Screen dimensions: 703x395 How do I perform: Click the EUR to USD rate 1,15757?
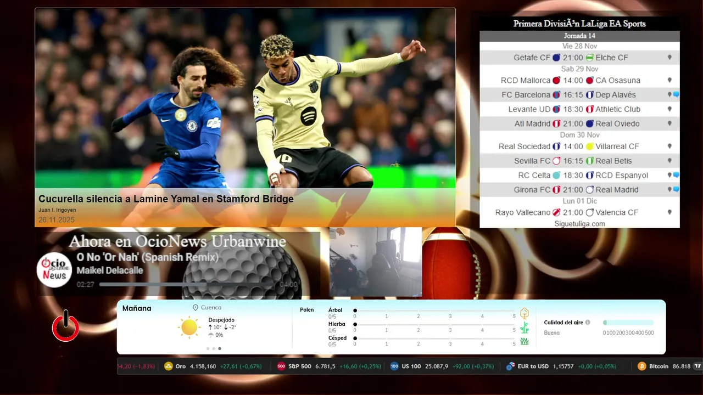point(563,366)
